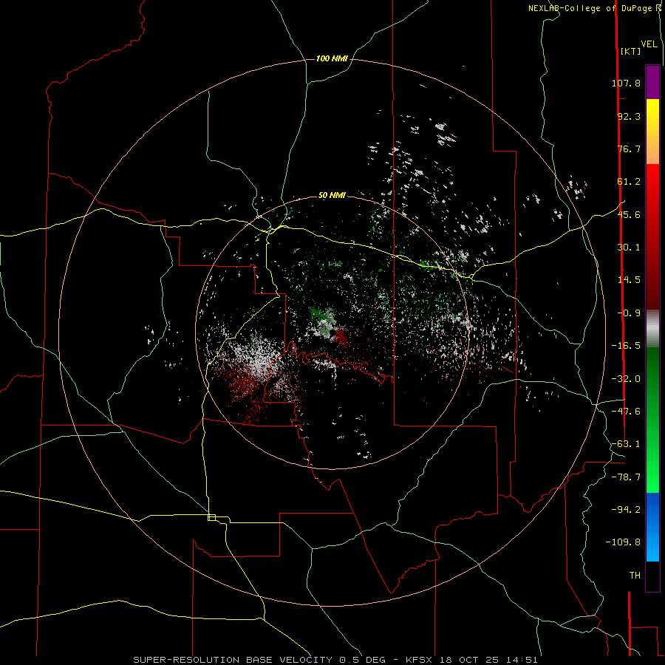Click the -16.5 legend value
This screenshot has height=665, width=665.
click(626, 346)
